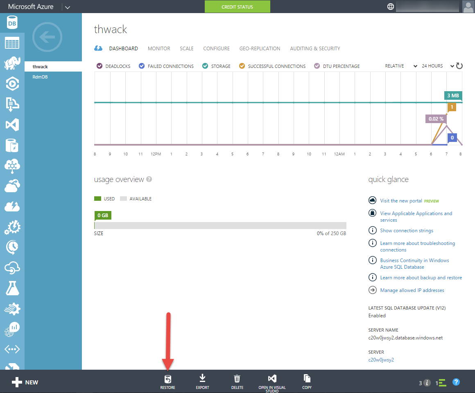475x393 pixels.
Task: Open the Networks angle-brackets sidebar icon
Action: 12,349
